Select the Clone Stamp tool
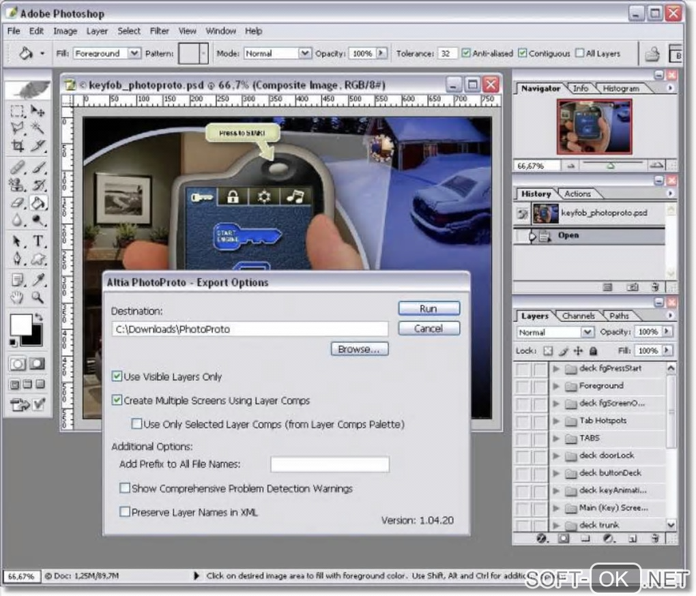696x596 pixels. 17,185
